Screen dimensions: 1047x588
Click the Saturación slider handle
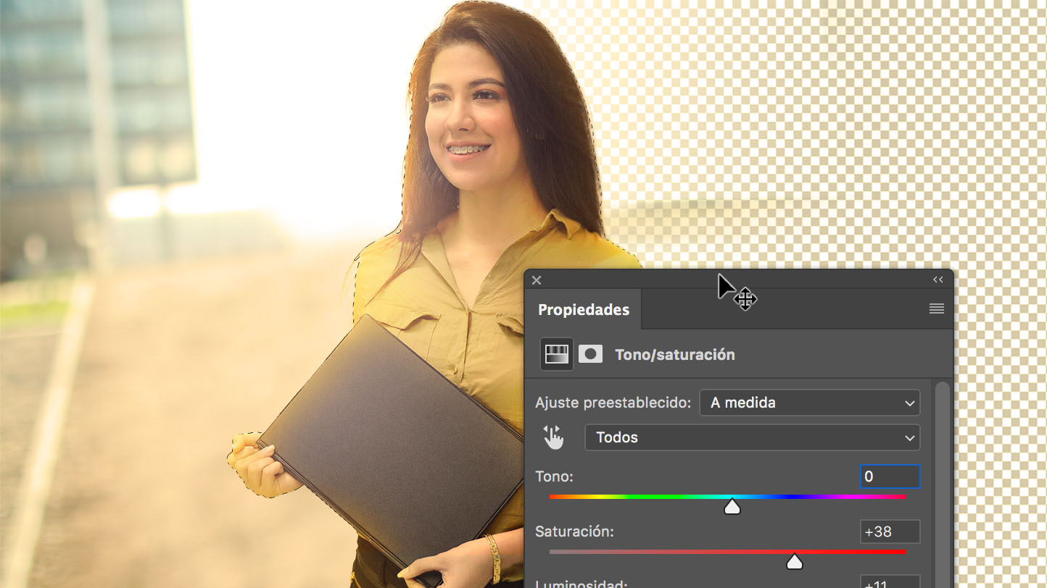[795, 561]
